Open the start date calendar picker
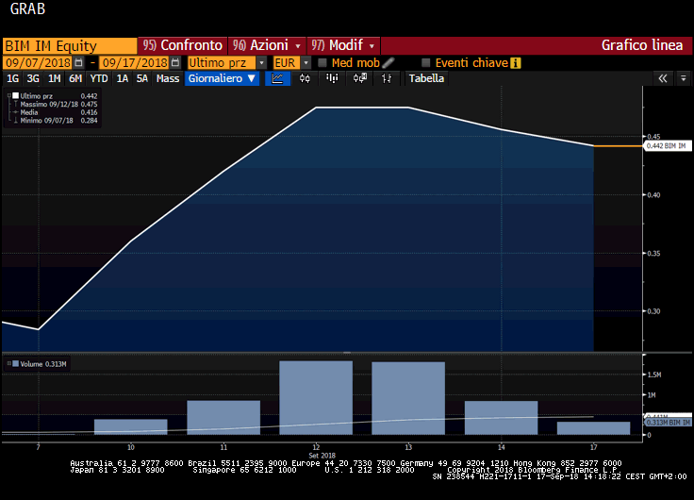This screenshot has width=694, height=500. click(x=83, y=62)
